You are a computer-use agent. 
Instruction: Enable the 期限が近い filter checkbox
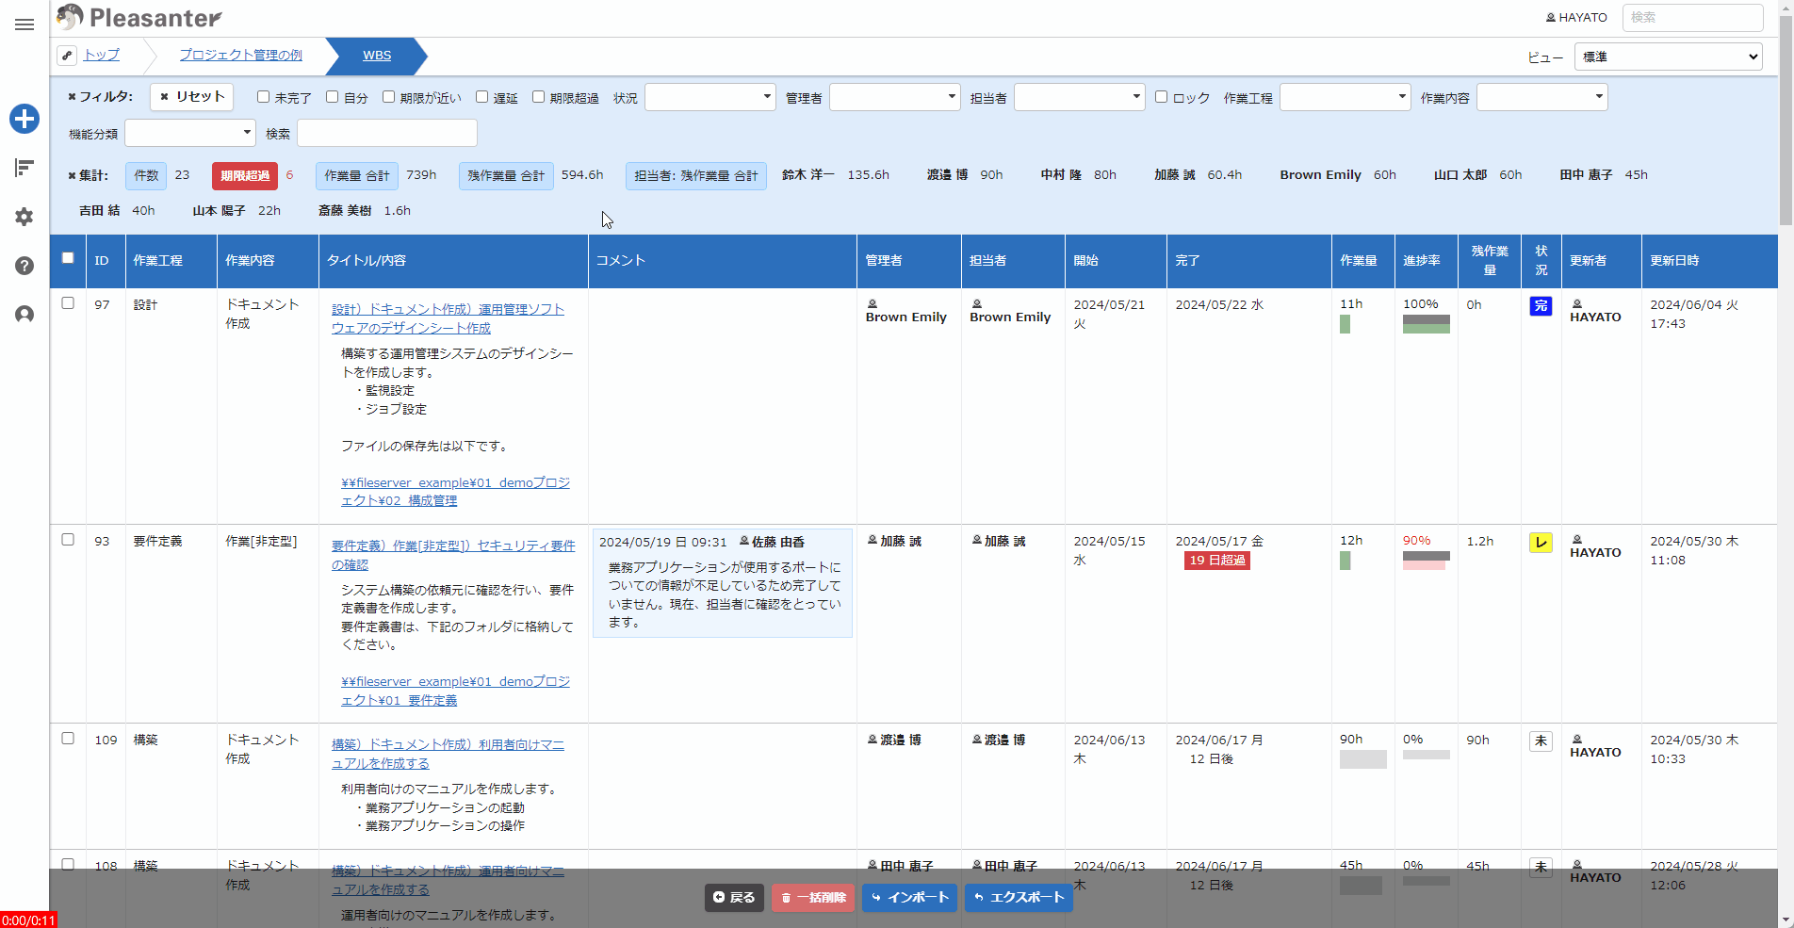pyautogui.click(x=388, y=97)
